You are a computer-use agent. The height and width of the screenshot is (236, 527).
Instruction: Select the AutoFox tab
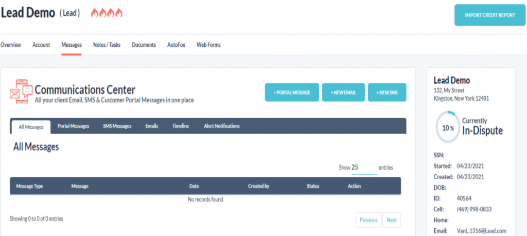176,45
